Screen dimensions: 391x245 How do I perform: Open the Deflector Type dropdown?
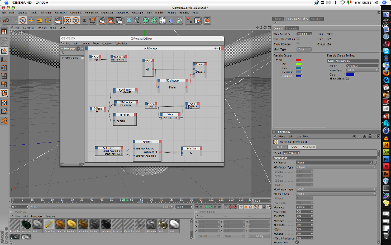pos(336,167)
